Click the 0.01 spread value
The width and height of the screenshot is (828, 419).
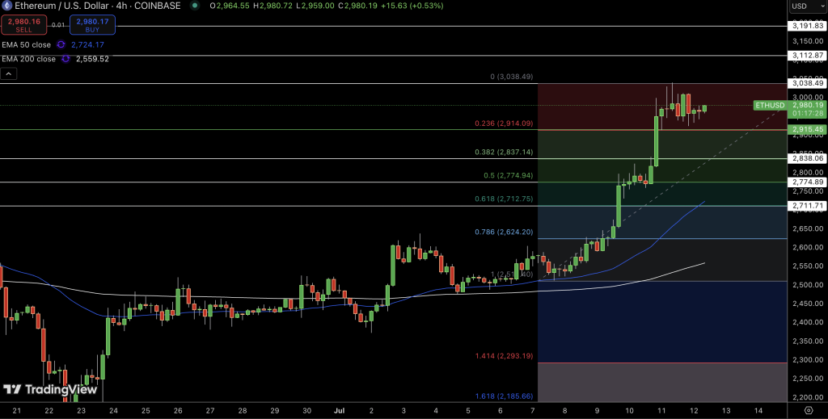pyautogui.click(x=58, y=25)
